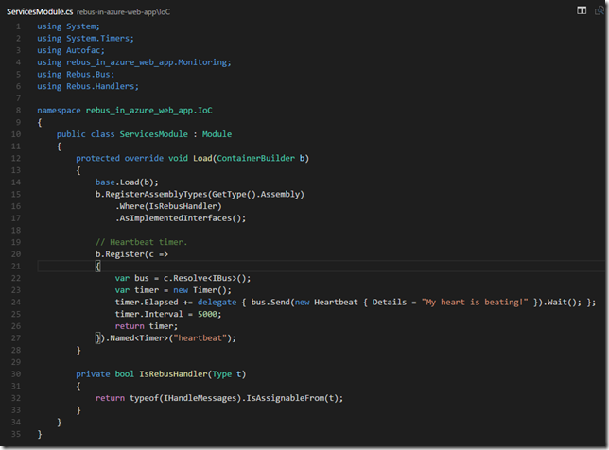Click the 'protected' keyword
The width and height of the screenshot is (609, 450).
(x=98, y=159)
